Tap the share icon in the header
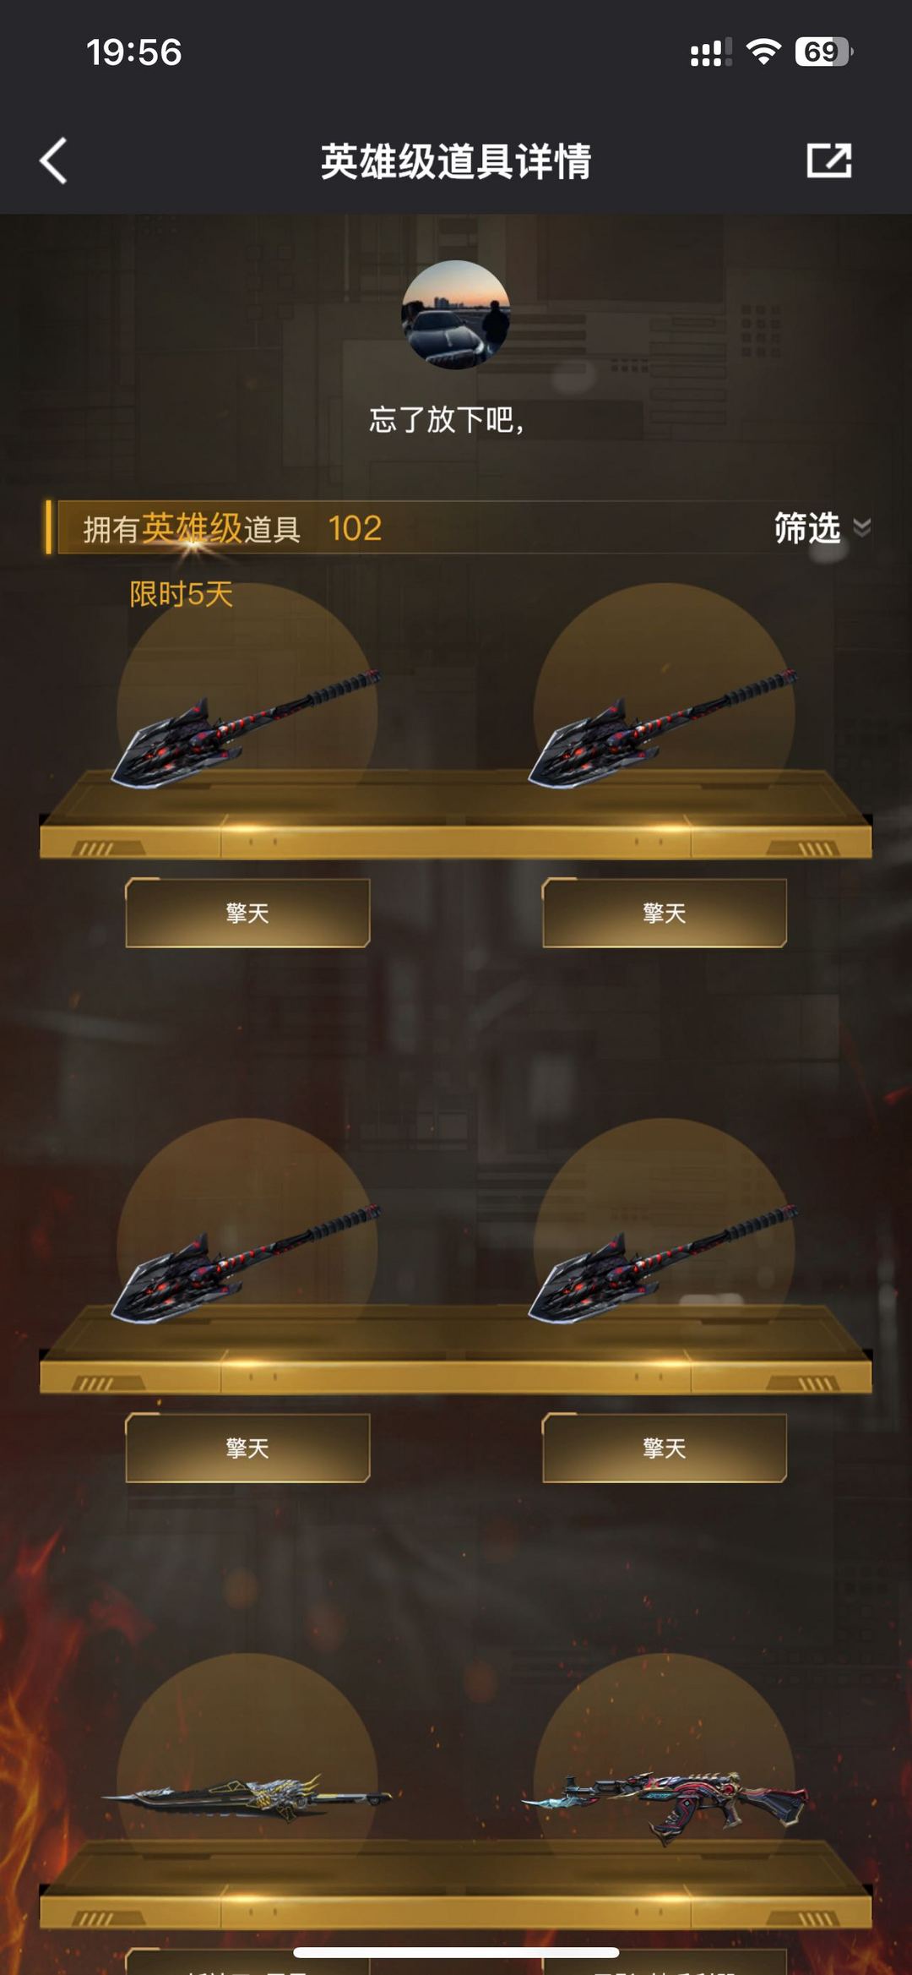Image resolution: width=912 pixels, height=1975 pixels. pyautogui.click(x=828, y=160)
